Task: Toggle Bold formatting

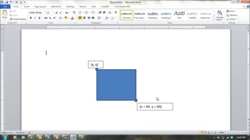Action: click(31, 18)
